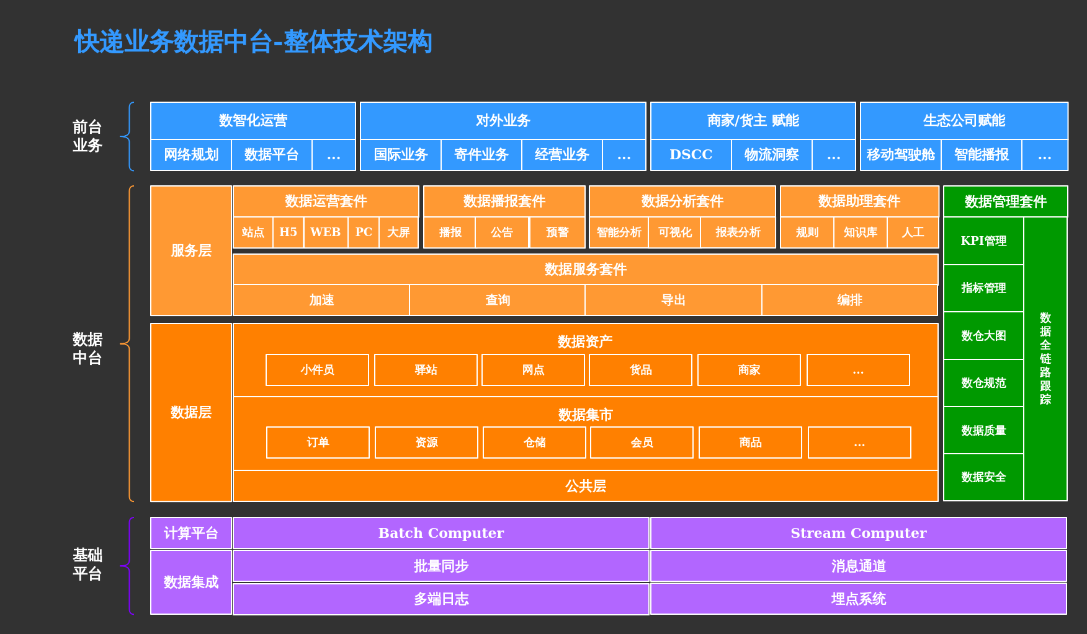Toggle the 人工 option in 数据助理套件
Viewport: 1087px width, 634px height.
click(x=913, y=232)
